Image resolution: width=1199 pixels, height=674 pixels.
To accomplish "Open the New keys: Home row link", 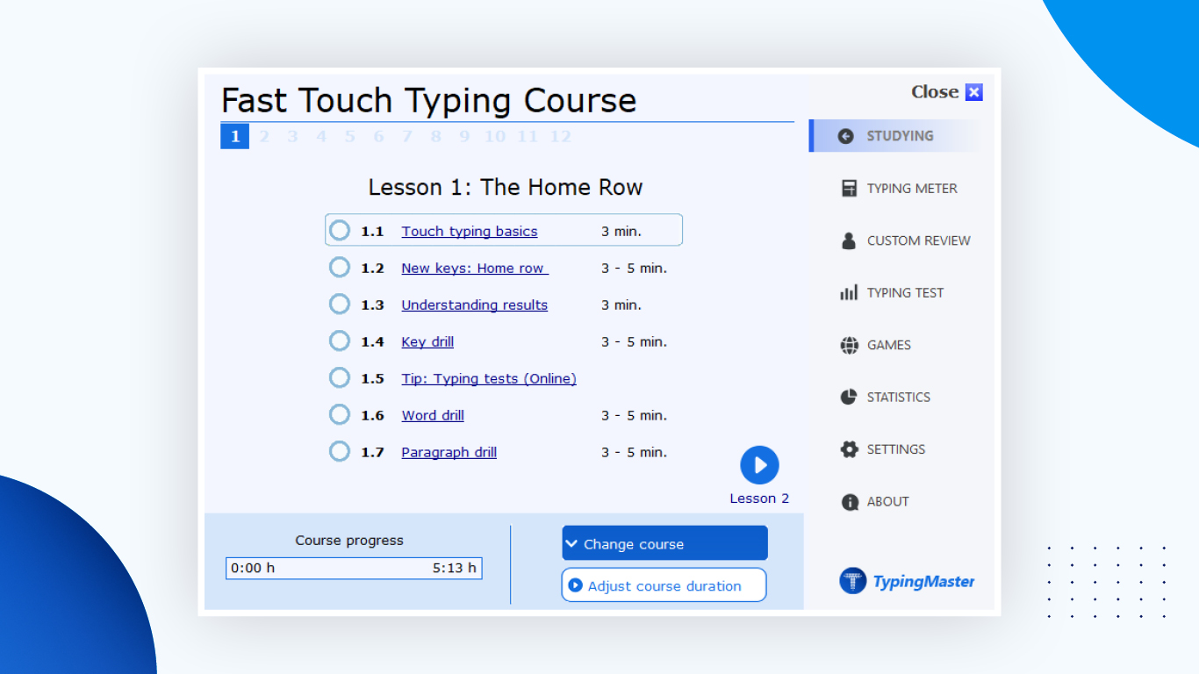I will pos(475,269).
